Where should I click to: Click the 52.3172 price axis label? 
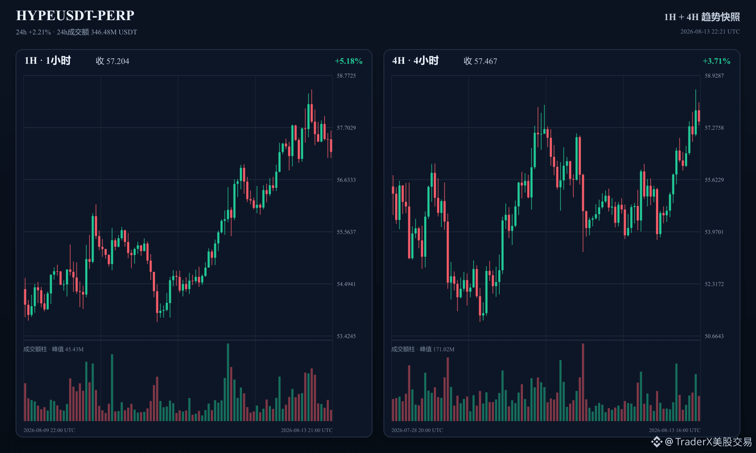(714, 284)
